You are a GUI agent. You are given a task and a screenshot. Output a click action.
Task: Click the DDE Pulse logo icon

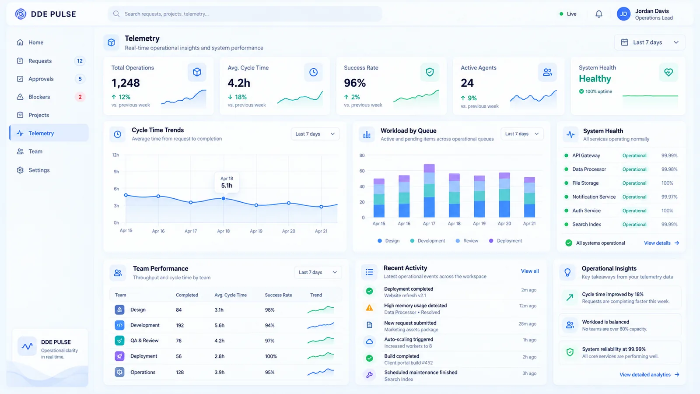coord(21,14)
